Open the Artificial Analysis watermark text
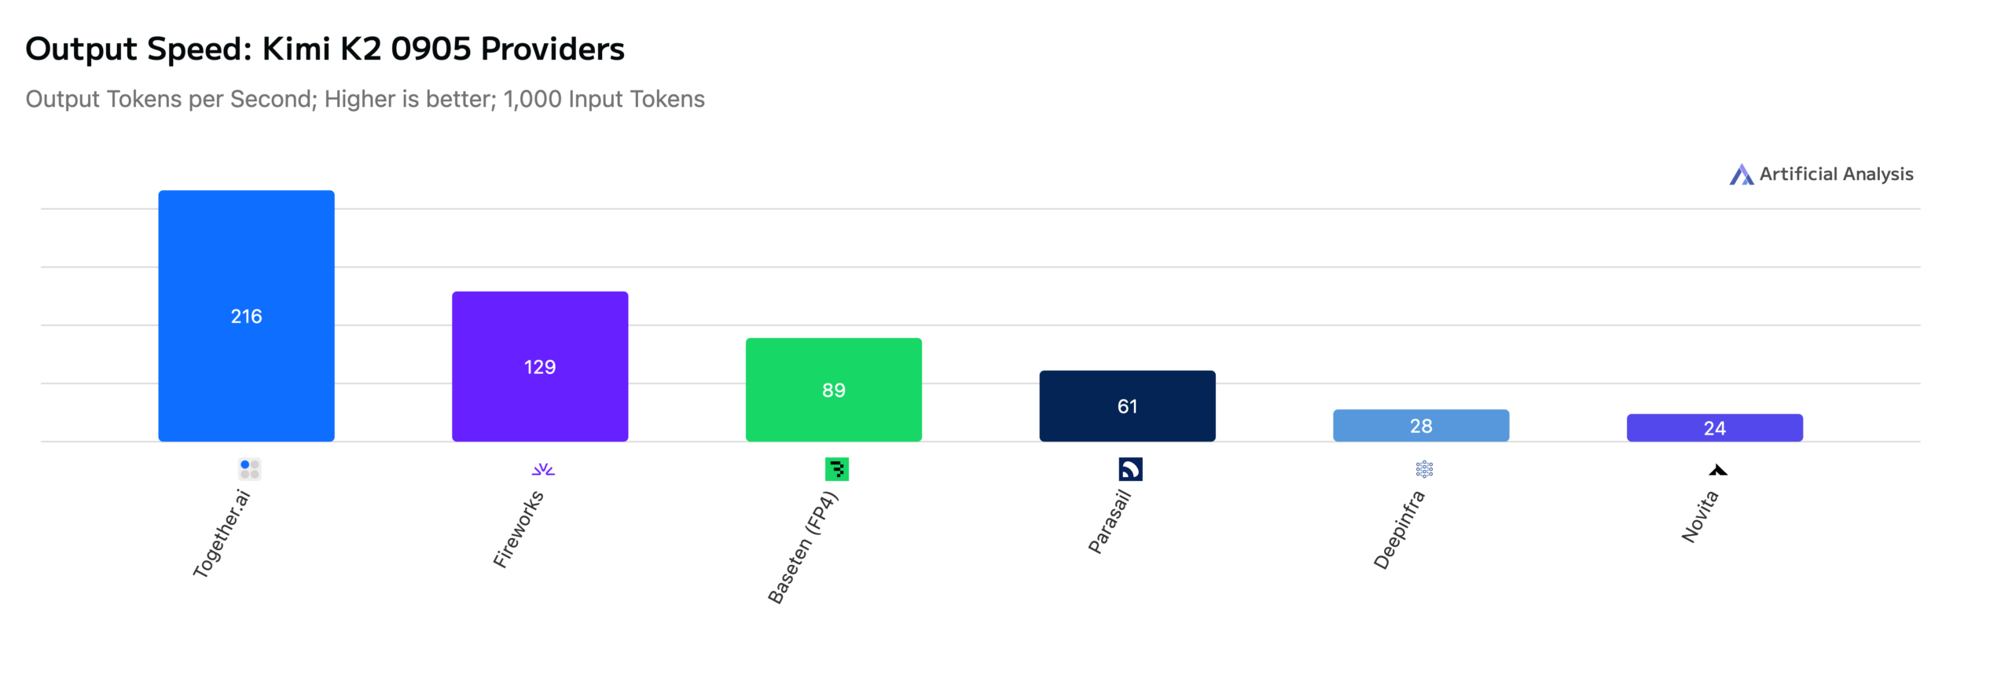Viewport: 2012px width, 697px height. pyautogui.click(x=1836, y=174)
